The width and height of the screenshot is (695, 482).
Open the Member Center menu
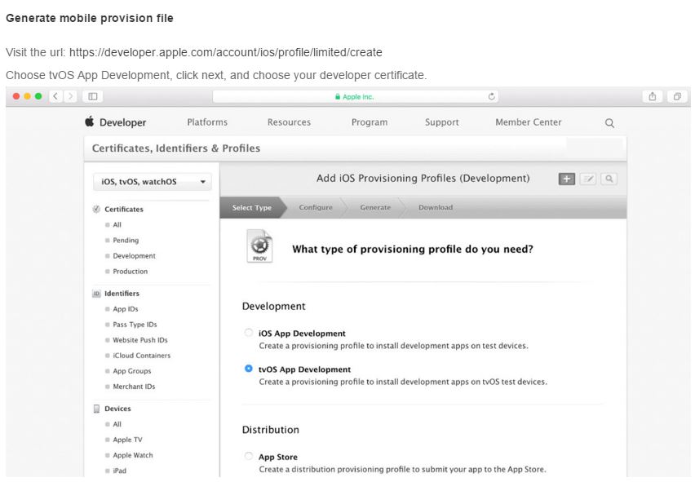(x=529, y=122)
